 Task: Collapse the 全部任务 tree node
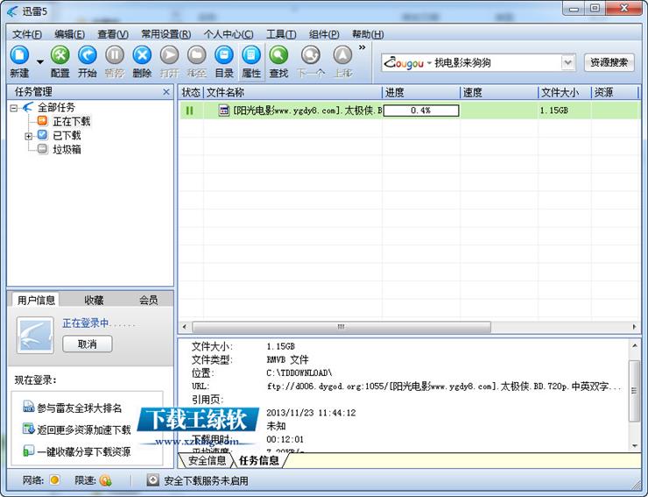point(14,108)
